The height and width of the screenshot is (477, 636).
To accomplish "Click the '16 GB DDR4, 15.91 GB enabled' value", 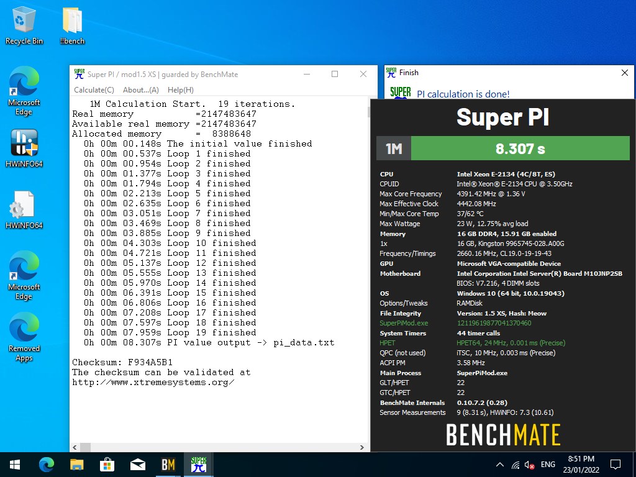I will click(x=507, y=234).
